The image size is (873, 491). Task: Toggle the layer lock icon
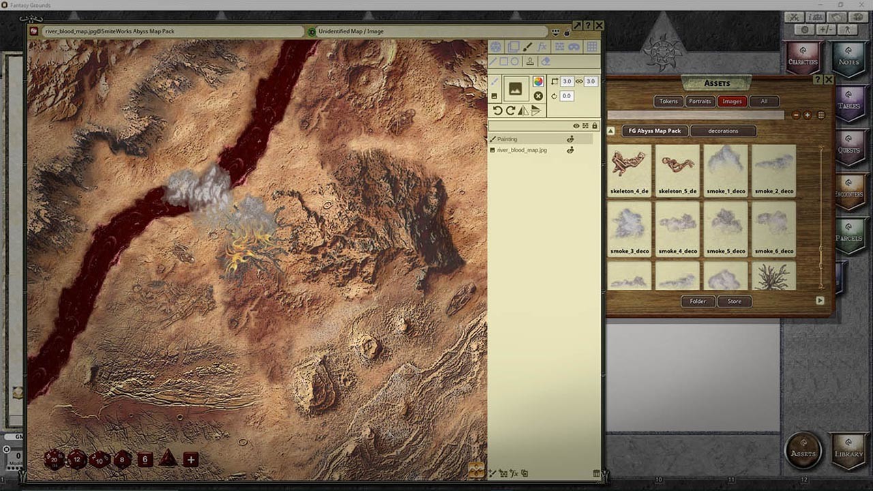[x=595, y=125]
